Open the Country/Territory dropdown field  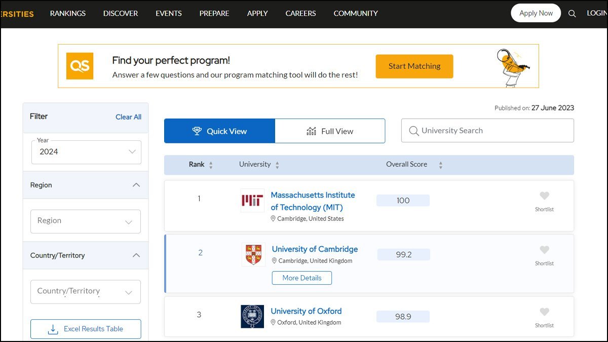click(x=86, y=292)
